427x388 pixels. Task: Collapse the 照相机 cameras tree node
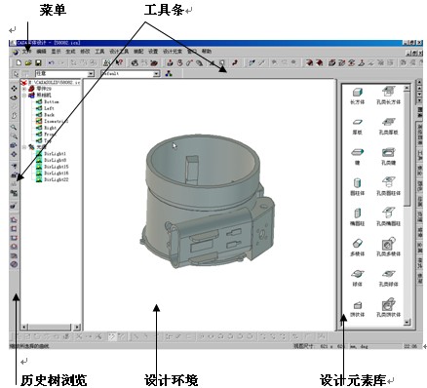24,96
